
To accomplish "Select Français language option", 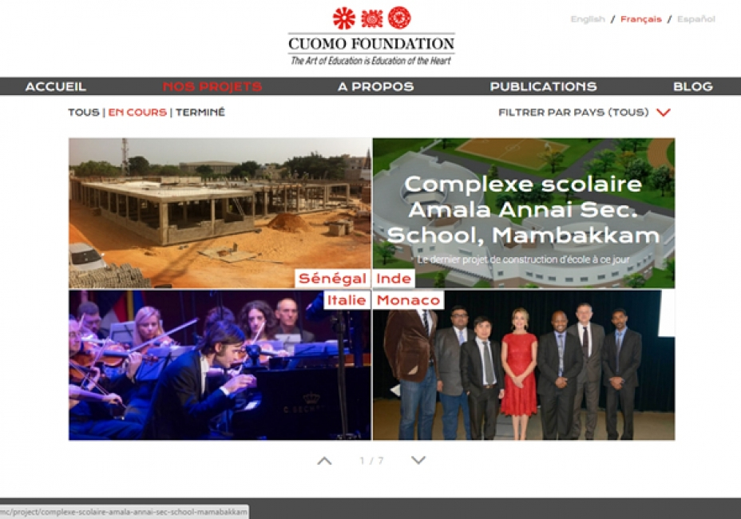I will [x=641, y=19].
